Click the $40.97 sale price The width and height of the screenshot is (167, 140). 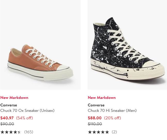pos(7,118)
